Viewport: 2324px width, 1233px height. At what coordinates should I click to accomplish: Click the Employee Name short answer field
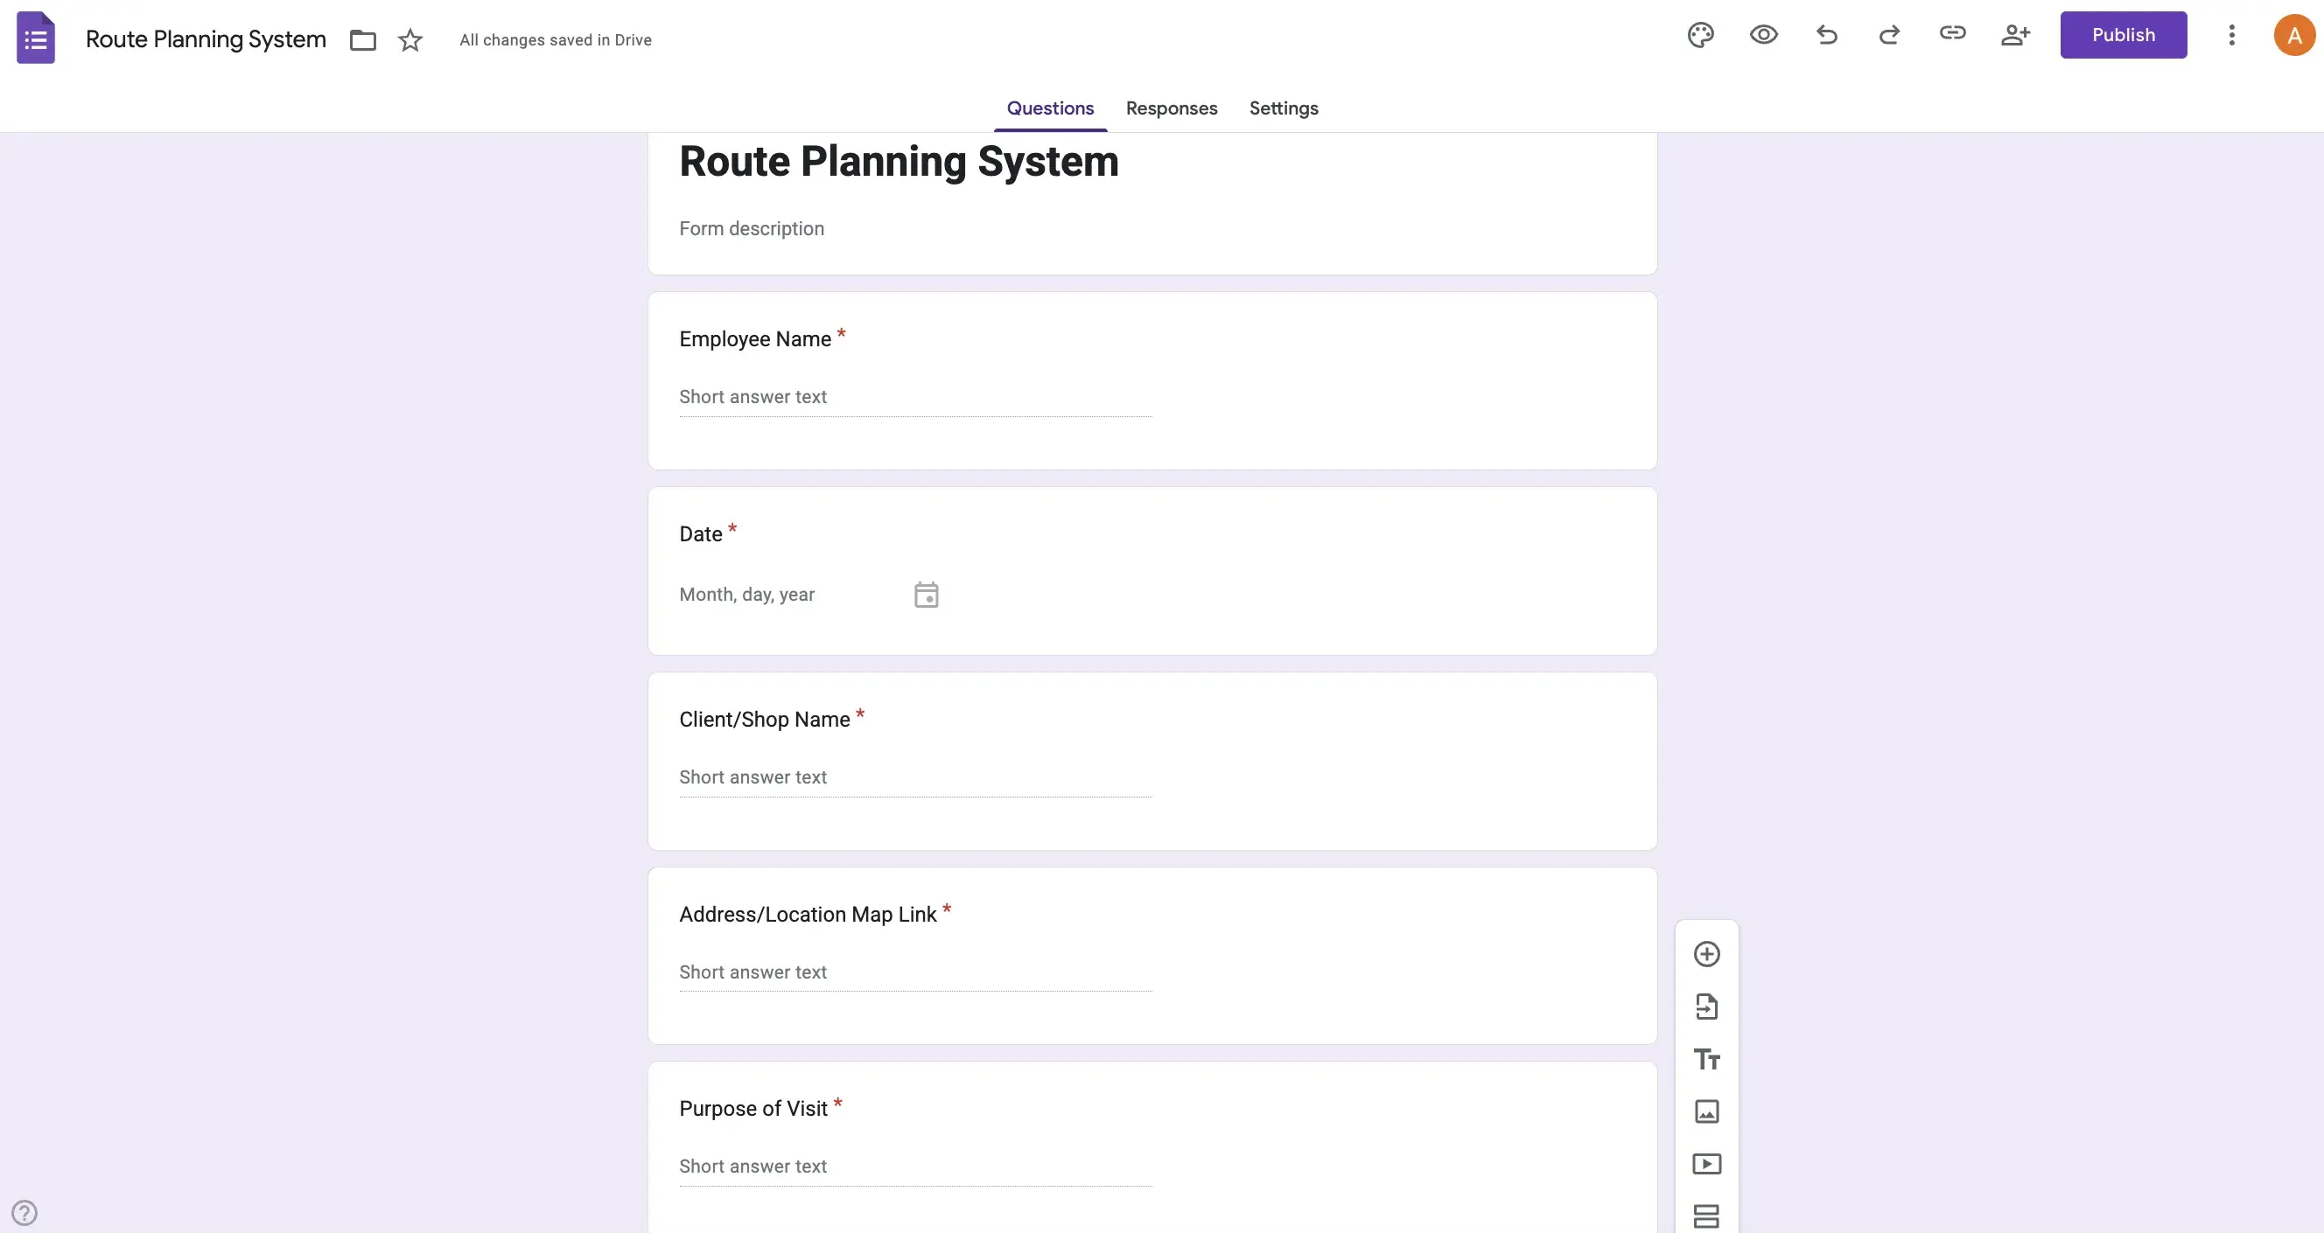913,398
